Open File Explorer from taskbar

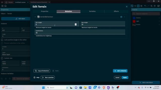(x=85, y=87)
